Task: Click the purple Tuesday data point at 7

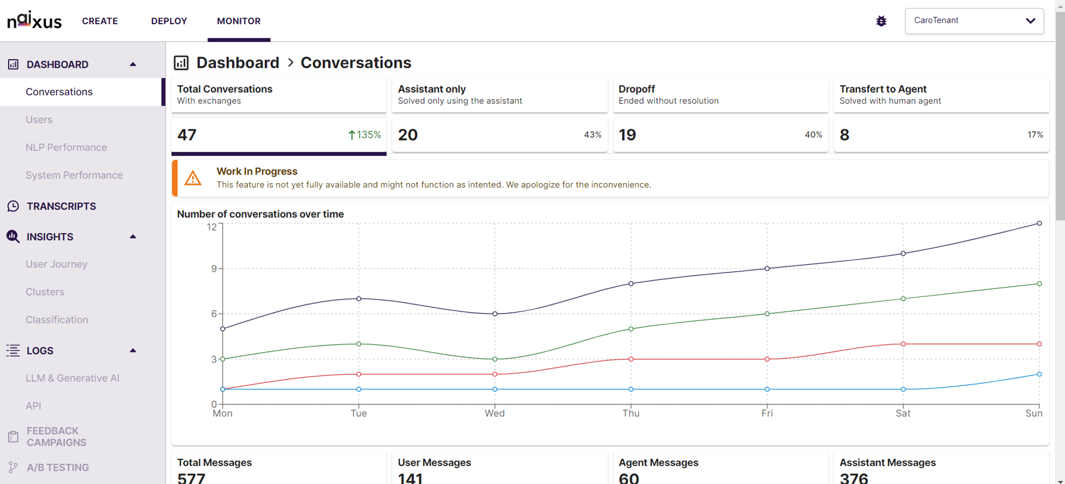Action: pyautogui.click(x=359, y=299)
